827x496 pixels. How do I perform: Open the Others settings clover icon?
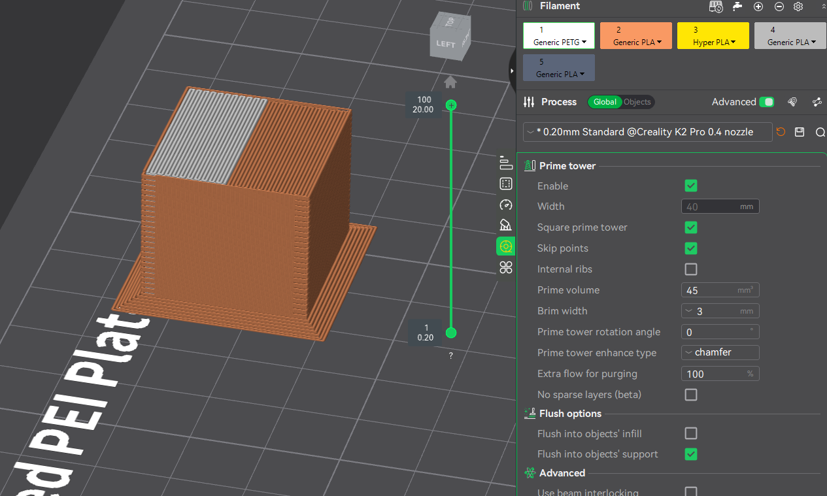[x=505, y=267]
